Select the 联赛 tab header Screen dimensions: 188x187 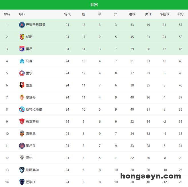94,5
